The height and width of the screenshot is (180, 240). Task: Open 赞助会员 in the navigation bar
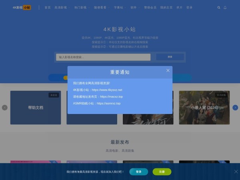click(150, 8)
